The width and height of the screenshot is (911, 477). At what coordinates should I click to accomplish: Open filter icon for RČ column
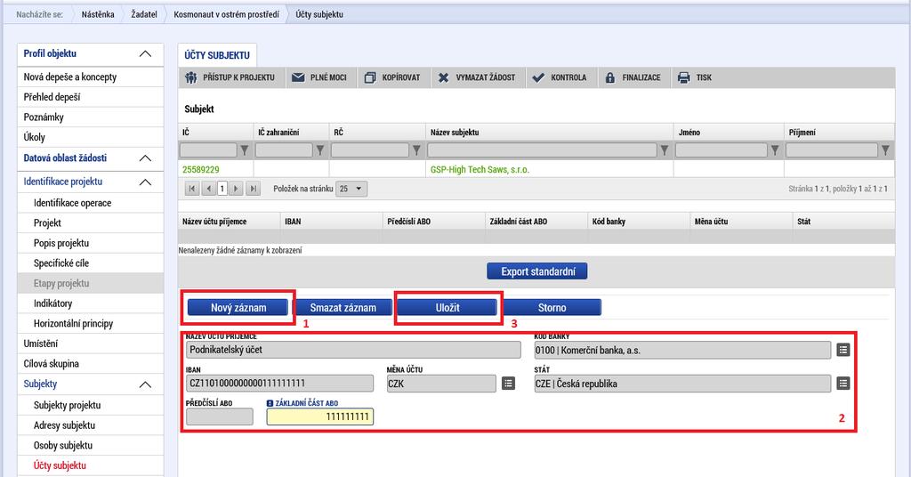tap(416, 150)
